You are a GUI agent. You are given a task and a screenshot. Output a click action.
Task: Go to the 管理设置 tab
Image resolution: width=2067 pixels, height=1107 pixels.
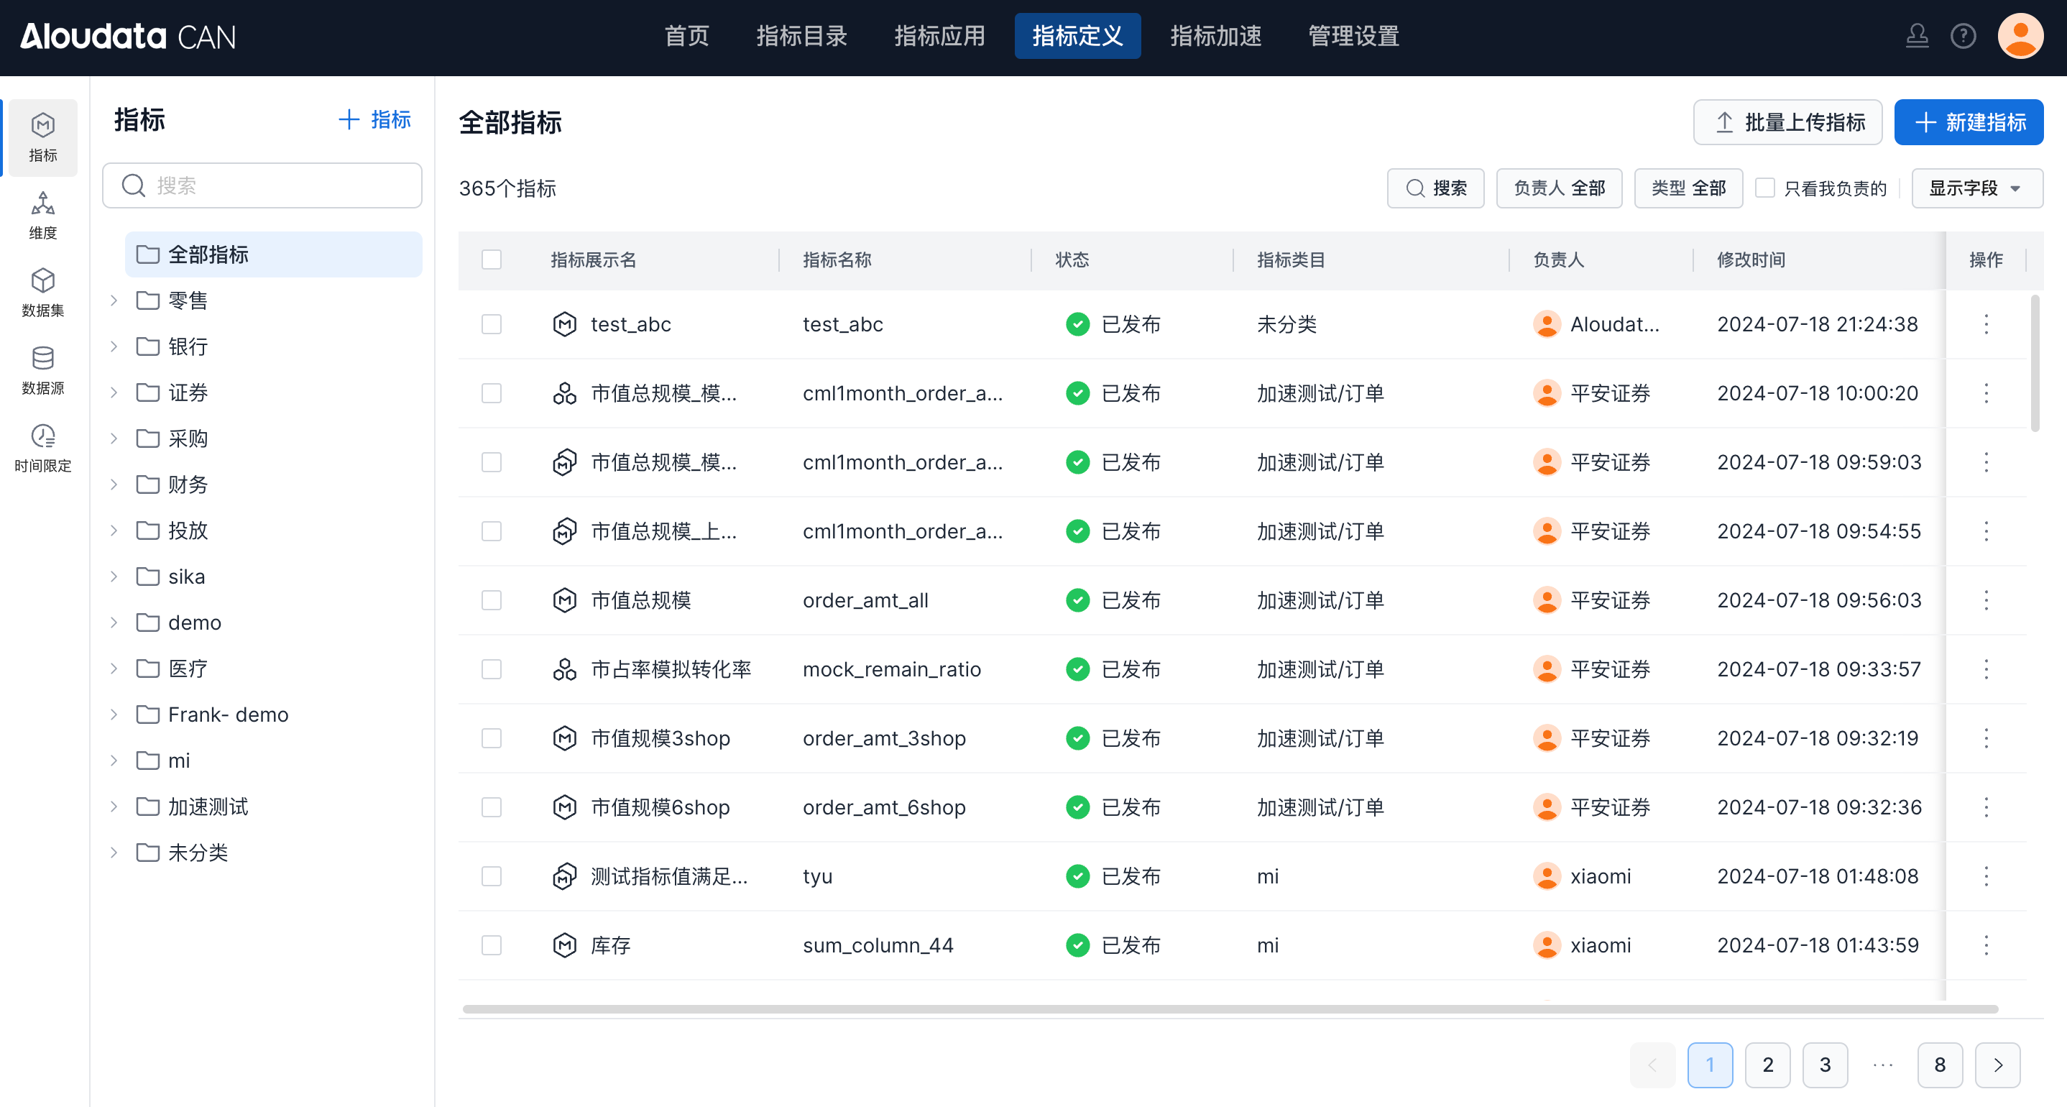1353,36
